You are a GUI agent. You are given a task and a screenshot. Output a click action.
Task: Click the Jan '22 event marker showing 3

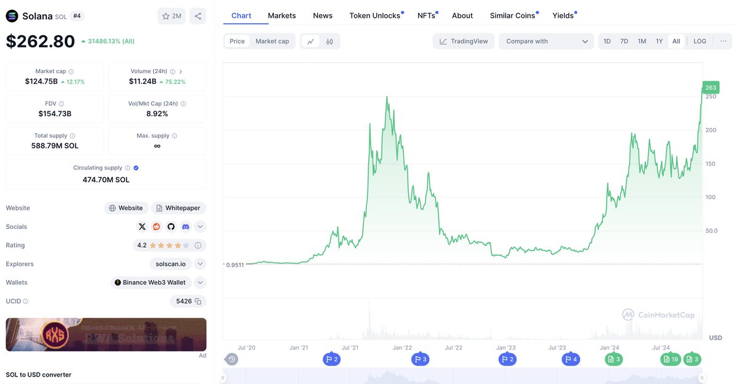(420, 359)
